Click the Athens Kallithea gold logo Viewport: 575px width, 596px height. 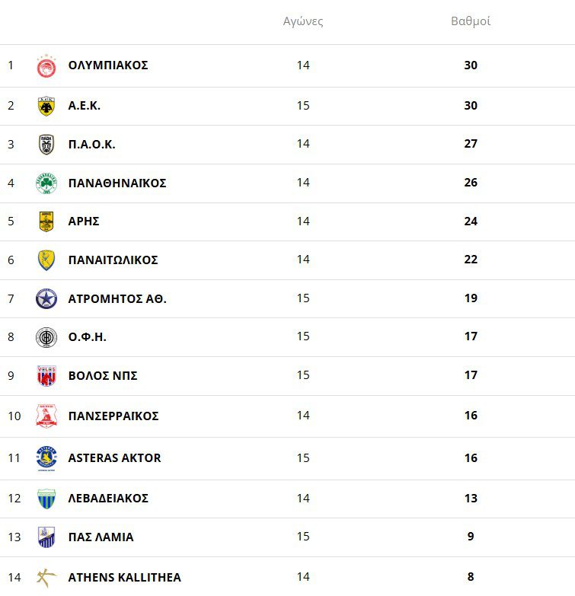[46, 578]
